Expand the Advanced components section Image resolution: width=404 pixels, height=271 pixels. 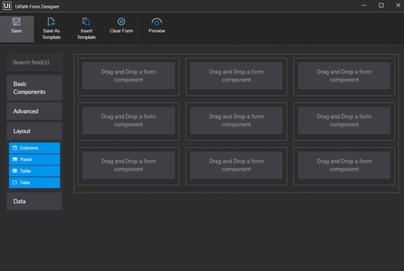[34, 111]
